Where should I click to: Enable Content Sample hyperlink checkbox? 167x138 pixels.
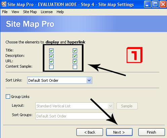75,67
